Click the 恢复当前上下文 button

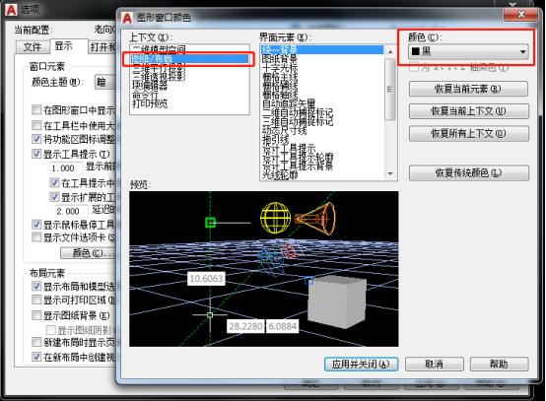pyautogui.click(x=469, y=111)
